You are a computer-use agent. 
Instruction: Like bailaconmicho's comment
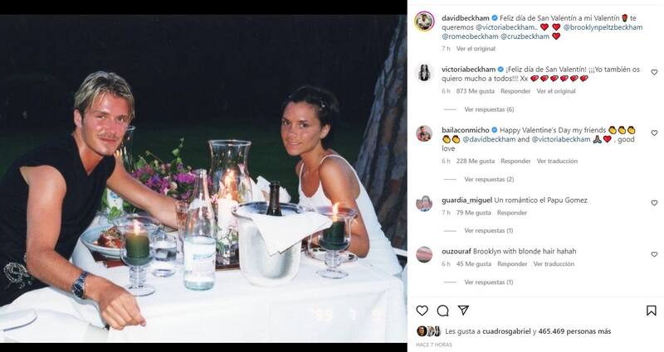pos(654,133)
